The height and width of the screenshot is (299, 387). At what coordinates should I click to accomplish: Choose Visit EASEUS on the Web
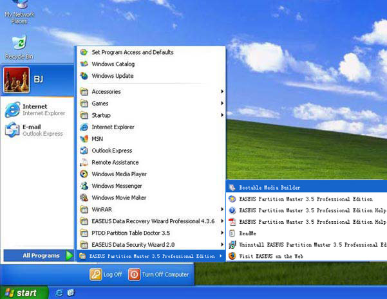(x=307, y=256)
